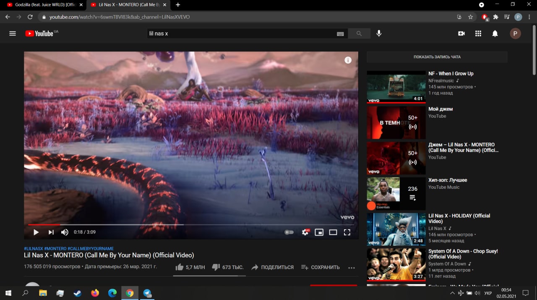The height and width of the screenshot is (300, 537).
Task: Show video info card icon
Action: click(x=348, y=60)
